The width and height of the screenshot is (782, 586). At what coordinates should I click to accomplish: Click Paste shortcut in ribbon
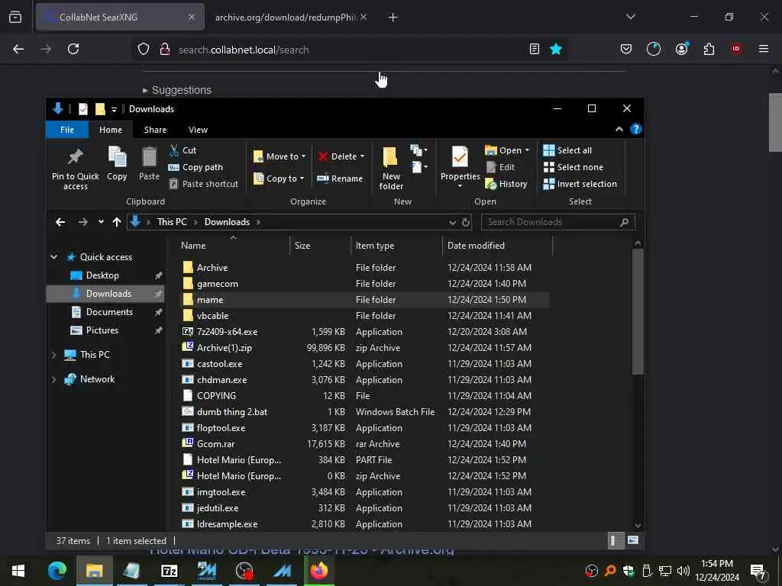pos(203,185)
